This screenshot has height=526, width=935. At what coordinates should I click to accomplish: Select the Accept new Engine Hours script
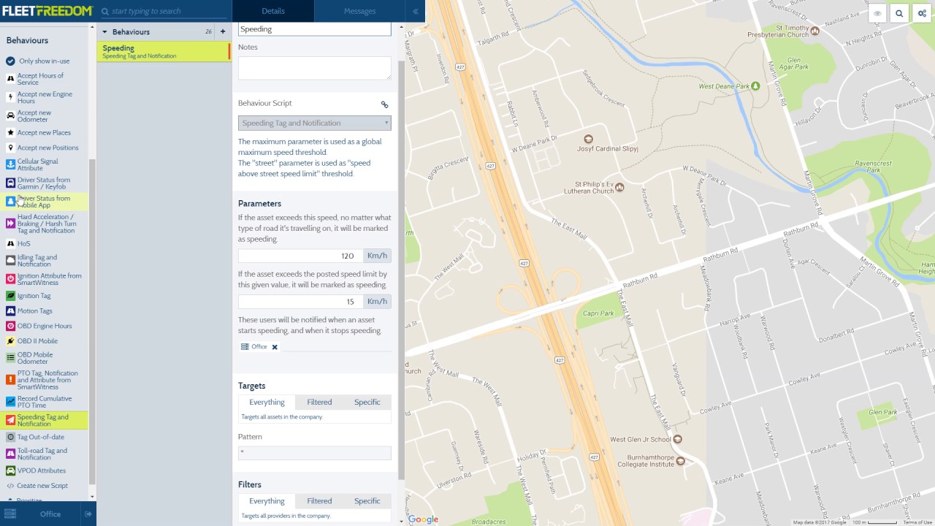(44, 97)
